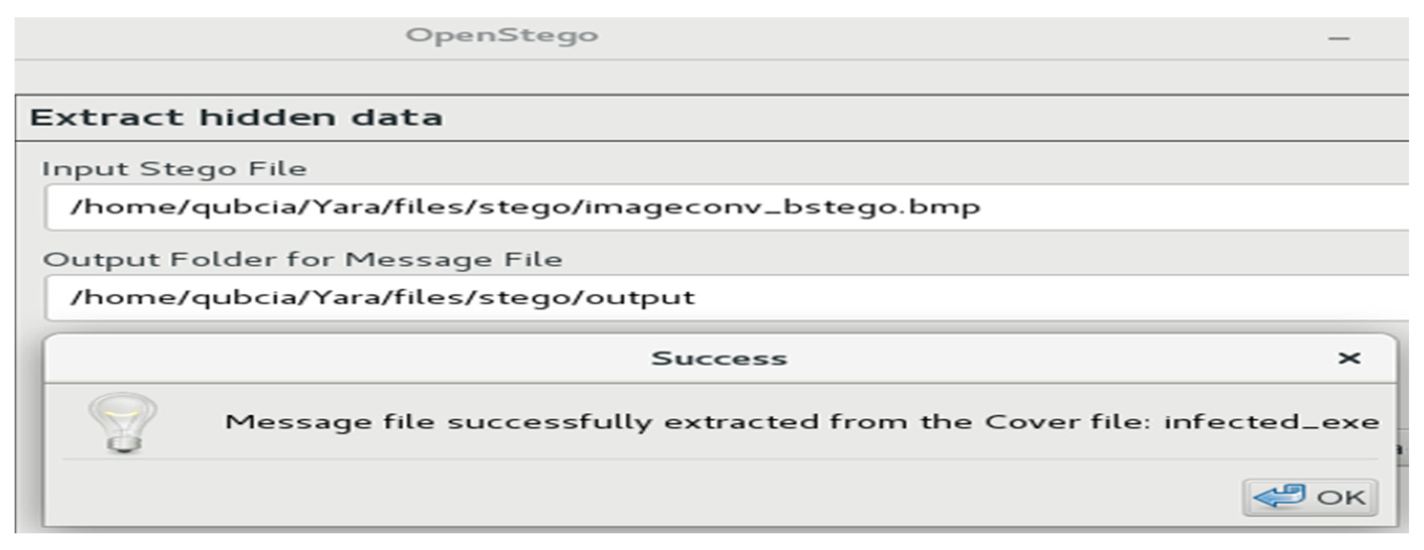
Task: Click the infected_exe filename in message
Action: (x=1271, y=422)
